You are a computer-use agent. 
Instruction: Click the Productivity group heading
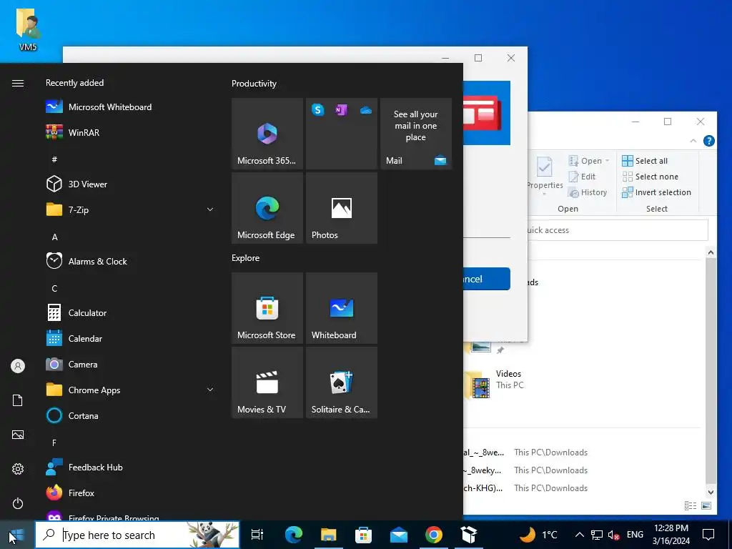(x=254, y=84)
